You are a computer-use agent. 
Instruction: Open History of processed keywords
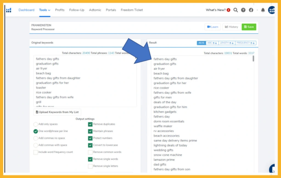click(231, 27)
